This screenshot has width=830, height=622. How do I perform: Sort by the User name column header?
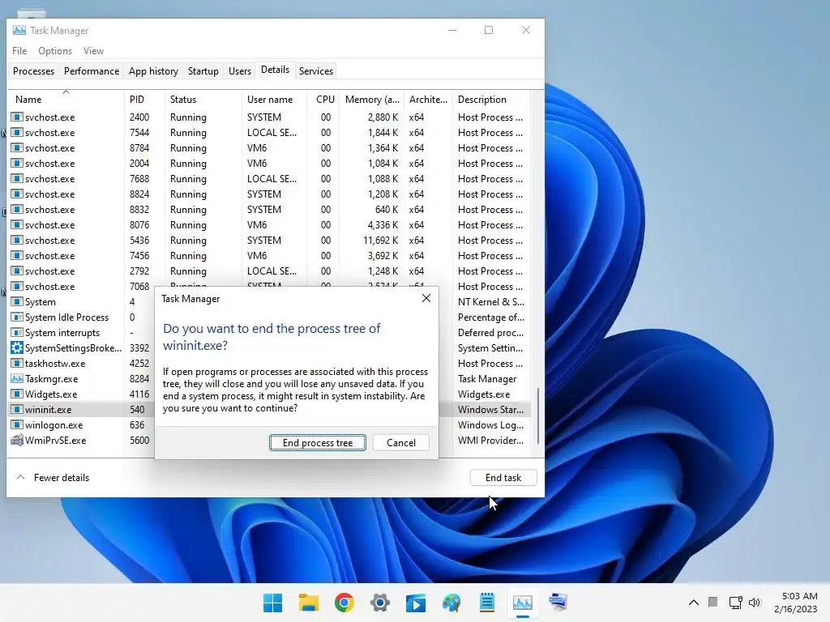pos(274,99)
